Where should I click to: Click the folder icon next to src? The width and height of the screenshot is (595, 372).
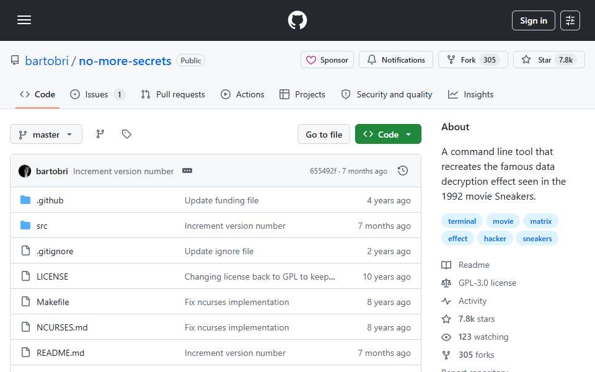(x=25, y=225)
